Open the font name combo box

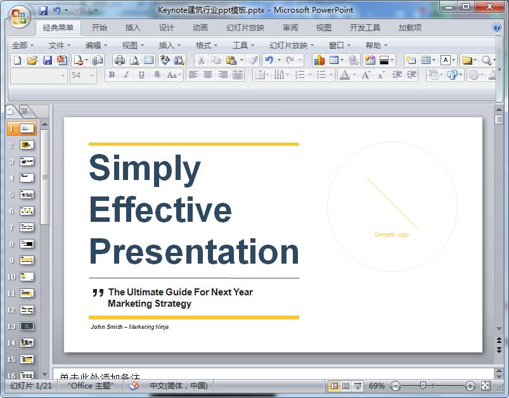point(39,75)
